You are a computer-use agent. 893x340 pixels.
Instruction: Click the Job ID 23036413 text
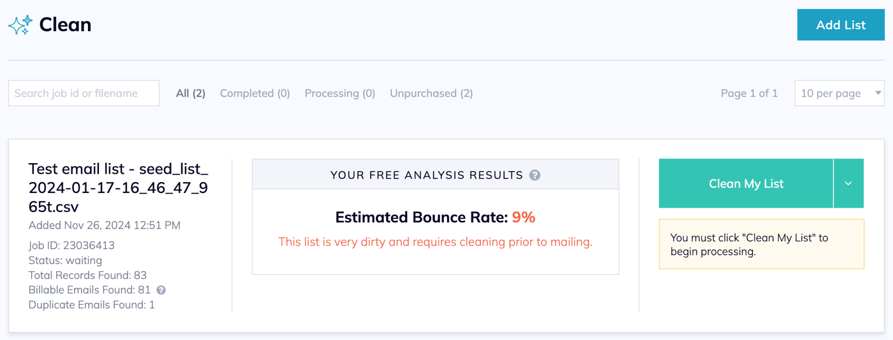(71, 245)
